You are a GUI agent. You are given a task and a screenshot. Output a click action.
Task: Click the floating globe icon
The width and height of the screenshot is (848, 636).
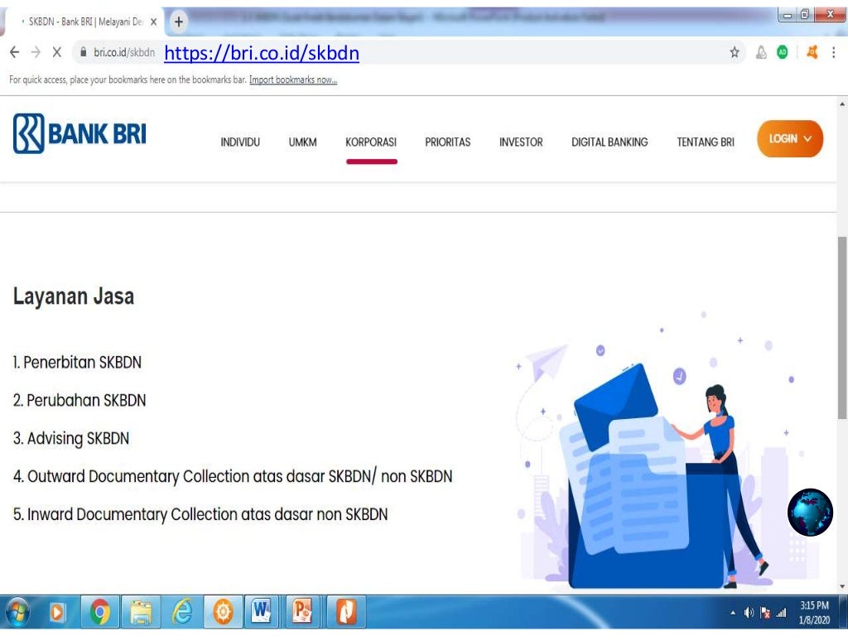(x=810, y=512)
